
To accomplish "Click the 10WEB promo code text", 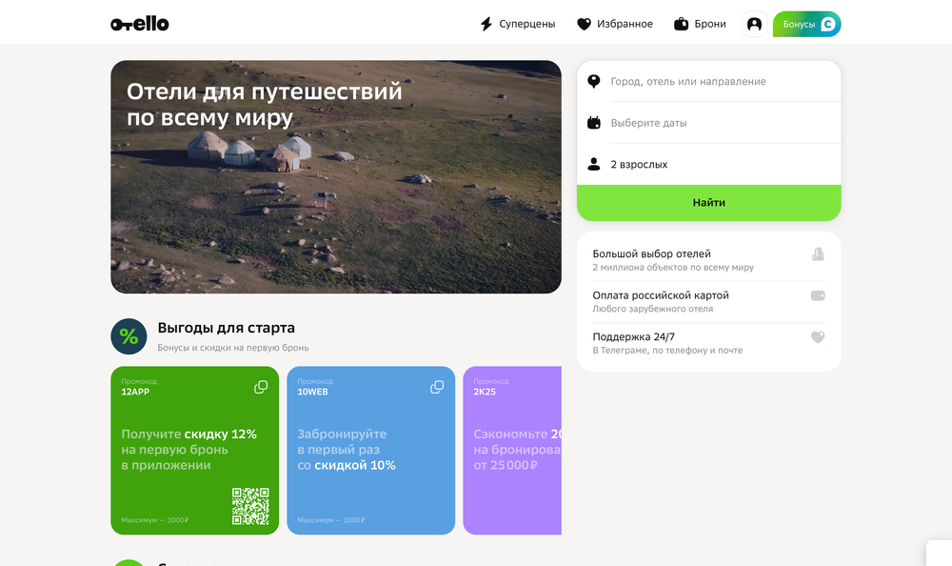I will (312, 393).
